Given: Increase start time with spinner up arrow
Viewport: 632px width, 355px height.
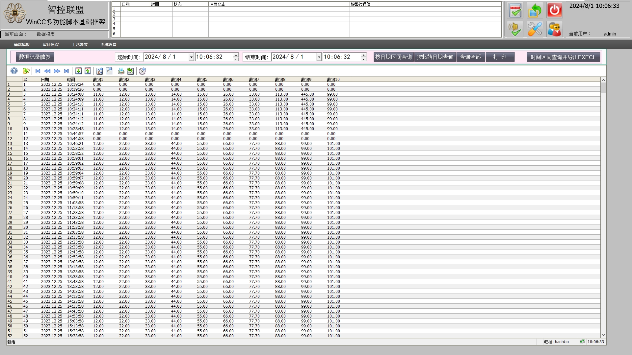Looking at the screenshot, I should tap(236, 55).
